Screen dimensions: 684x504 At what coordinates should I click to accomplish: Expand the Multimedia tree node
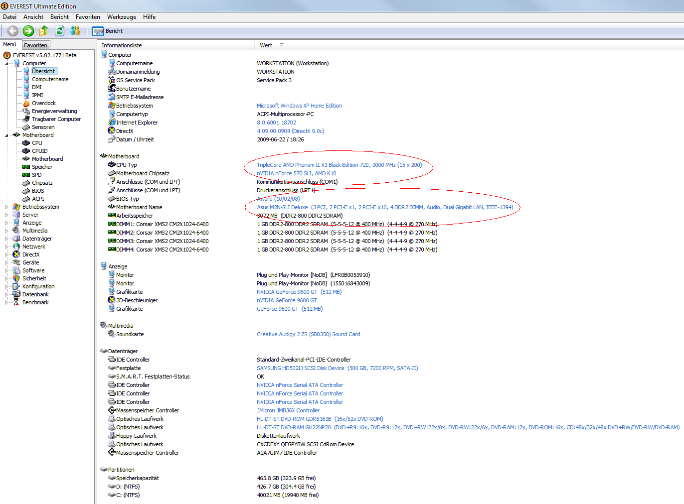(x=7, y=231)
